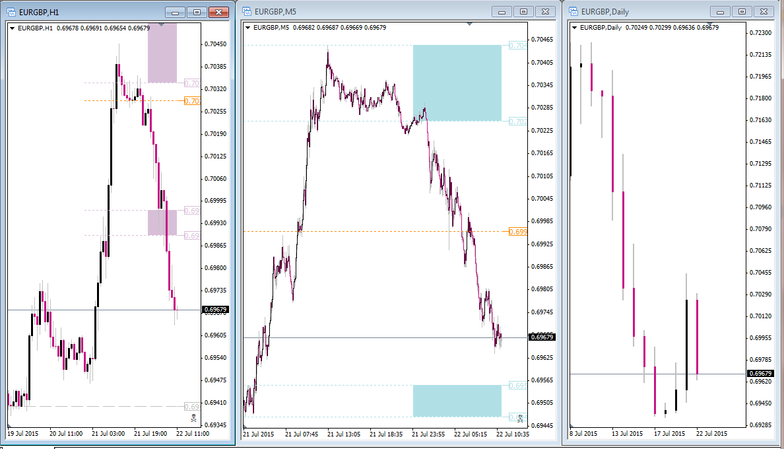
Task: Click the chart shift triangle atop Daily chart
Action: click(709, 24)
